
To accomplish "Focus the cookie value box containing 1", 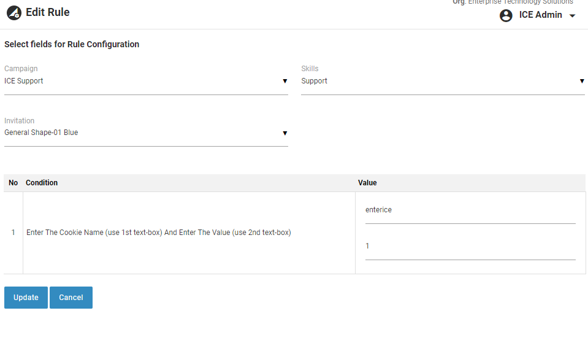I will pos(470,246).
